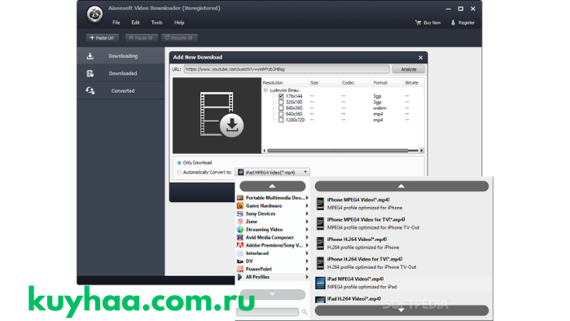570x321 pixels.
Task: Expand the Sony Devices submenu
Action: coord(307,213)
